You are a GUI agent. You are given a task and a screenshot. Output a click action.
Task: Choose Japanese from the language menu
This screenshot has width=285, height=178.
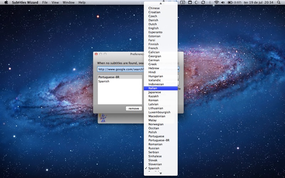tap(161, 92)
